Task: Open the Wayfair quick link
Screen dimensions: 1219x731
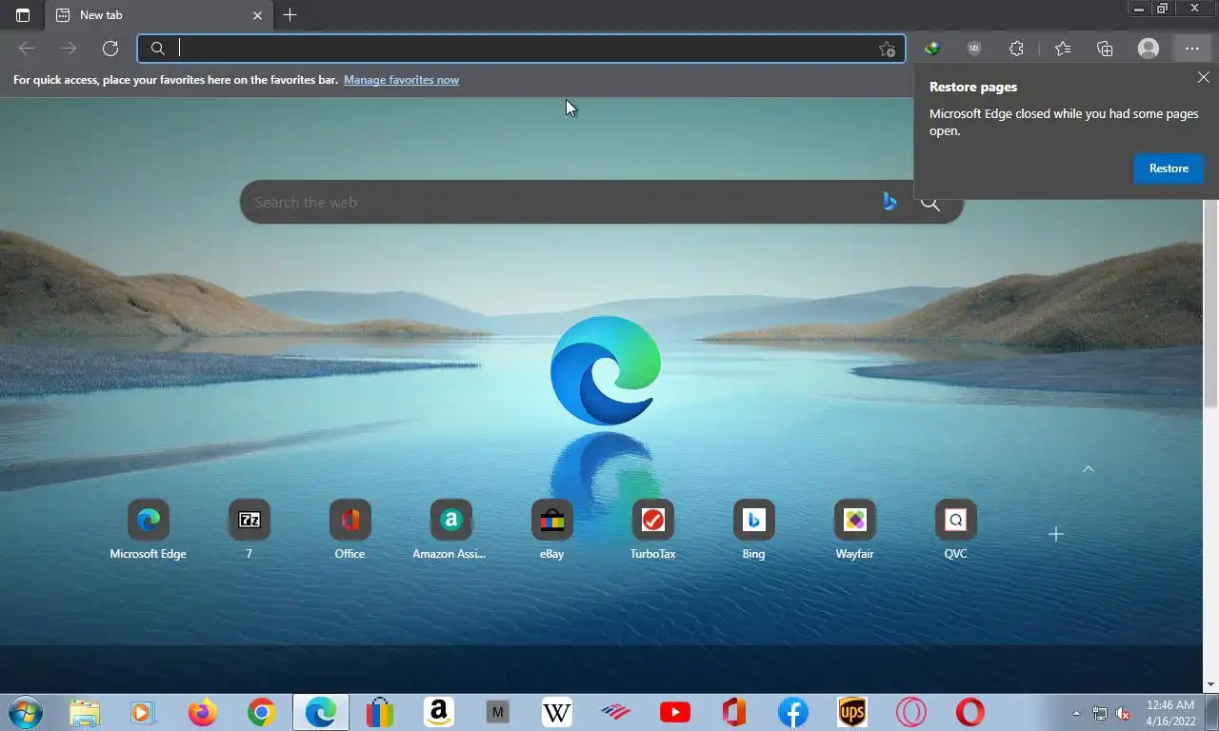Action: pyautogui.click(x=855, y=530)
